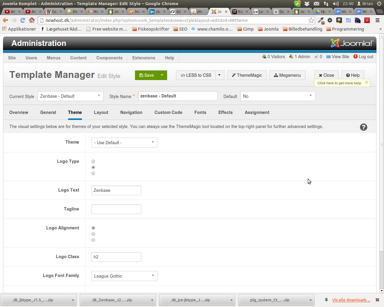Image resolution: width=384 pixels, height=307 pixels.
Task: Switch to the Custom Code tab
Action: click(x=168, y=112)
